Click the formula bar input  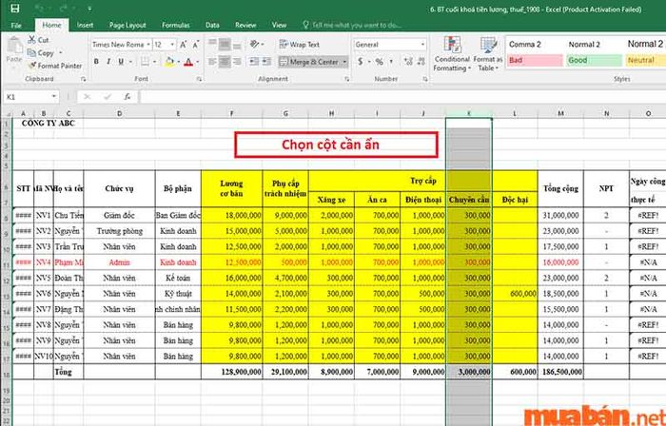(x=402, y=97)
